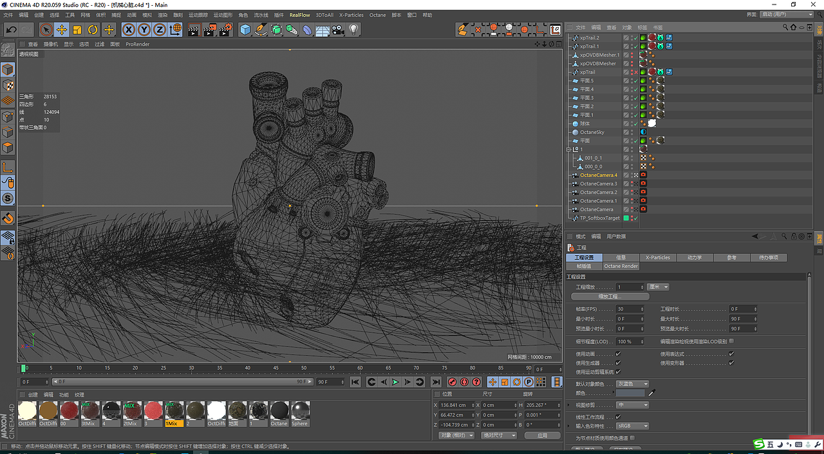This screenshot has height=454, width=824.
Task: Select the OctaneSky object
Action: click(592, 132)
